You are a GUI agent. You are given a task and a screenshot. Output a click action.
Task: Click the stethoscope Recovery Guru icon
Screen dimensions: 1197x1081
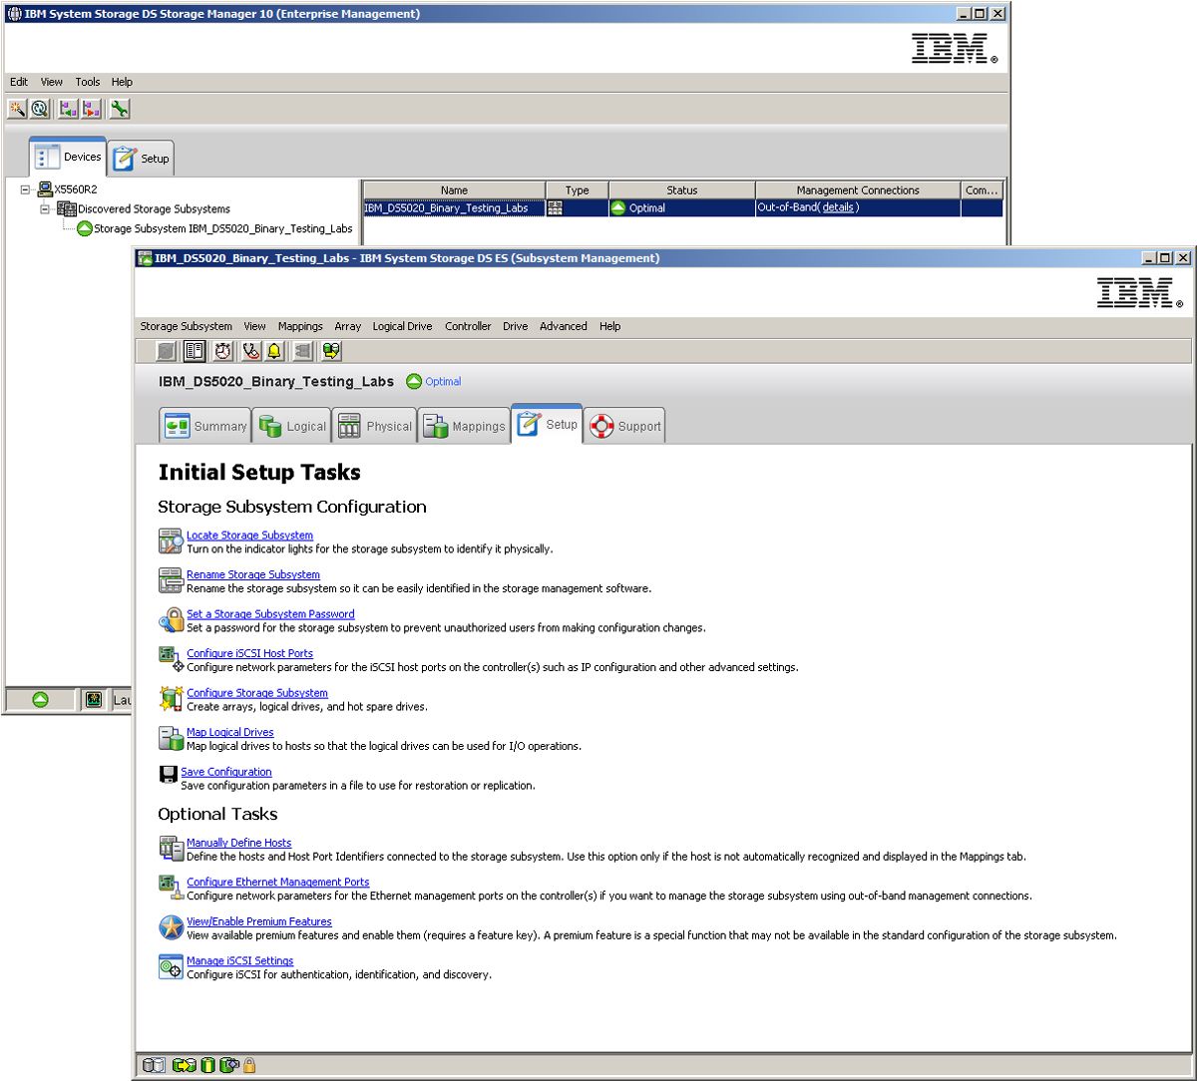(x=250, y=351)
